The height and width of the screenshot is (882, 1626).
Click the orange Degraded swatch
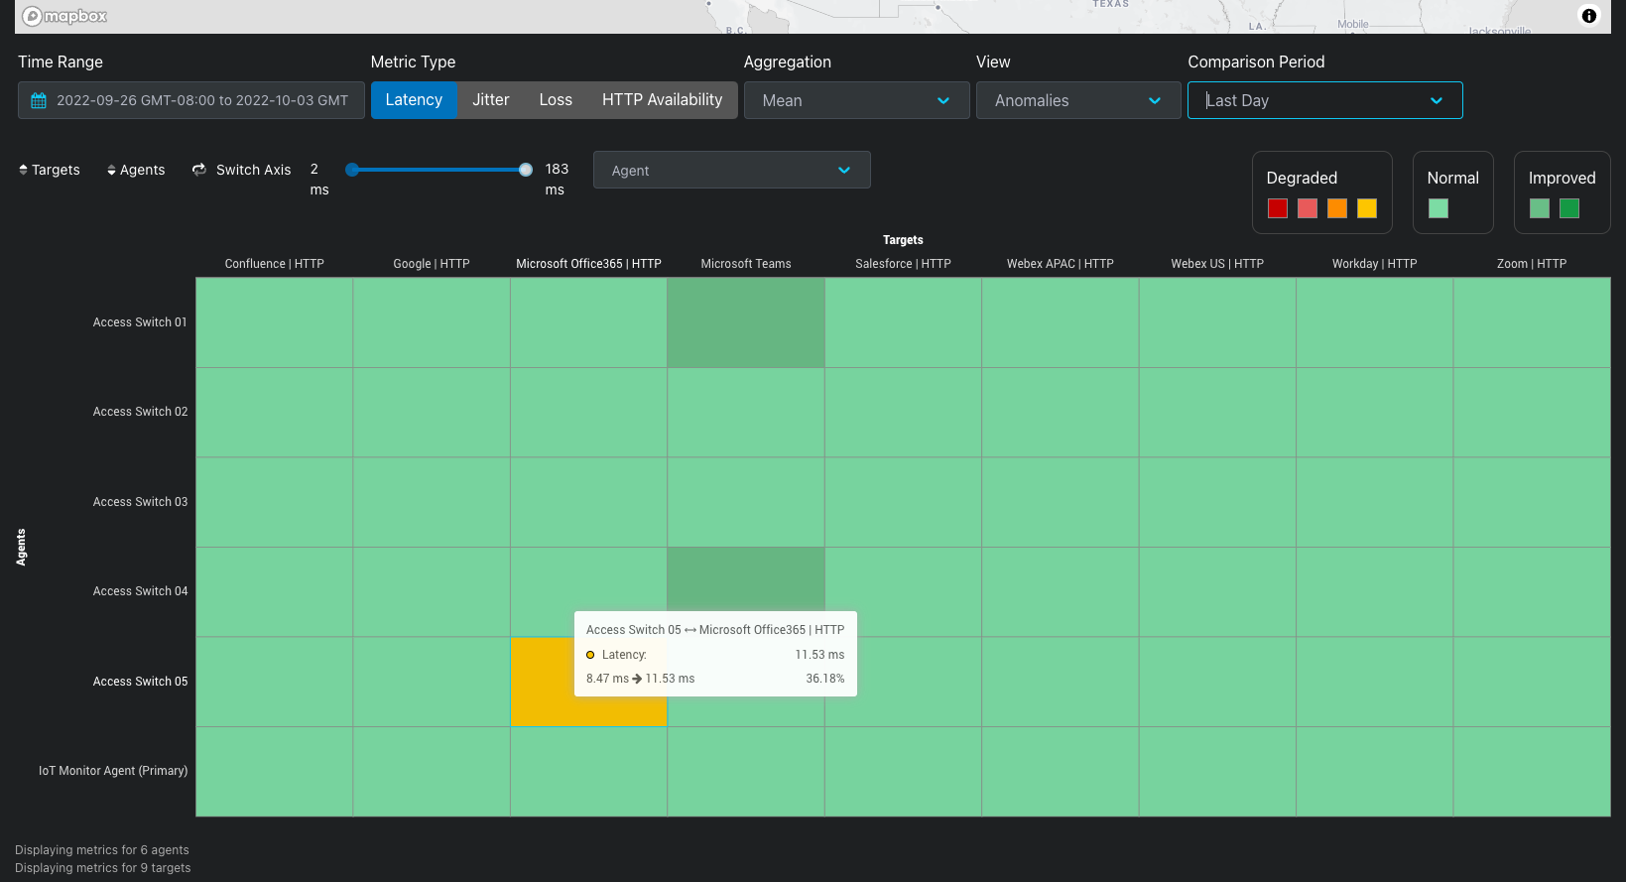tap(1337, 208)
